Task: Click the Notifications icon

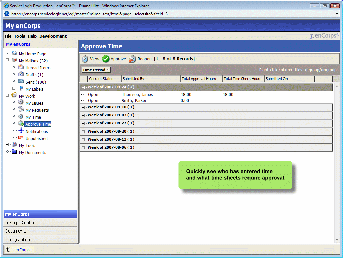Action: click(21, 131)
